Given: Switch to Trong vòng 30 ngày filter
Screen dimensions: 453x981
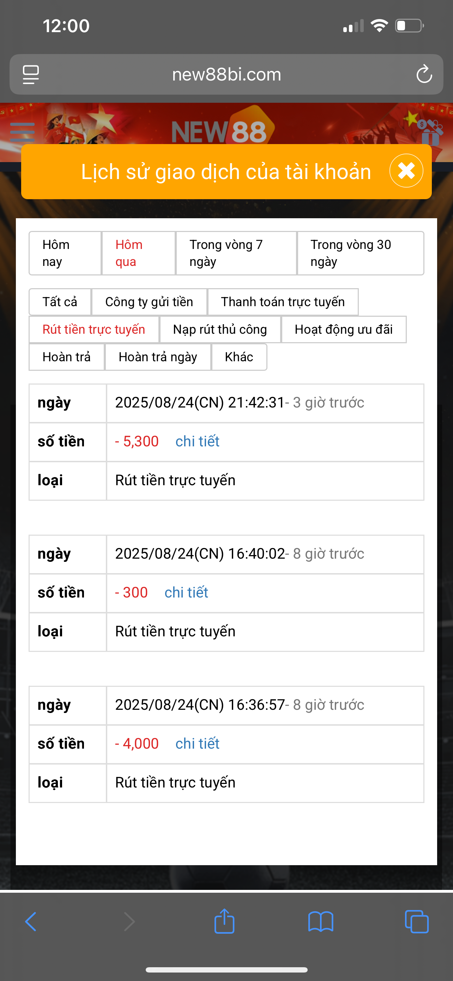Looking at the screenshot, I should 360,253.
